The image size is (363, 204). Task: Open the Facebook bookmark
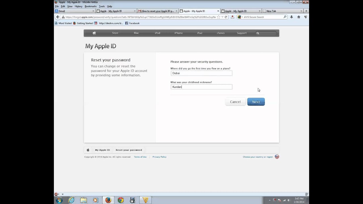pyautogui.click(x=132, y=23)
